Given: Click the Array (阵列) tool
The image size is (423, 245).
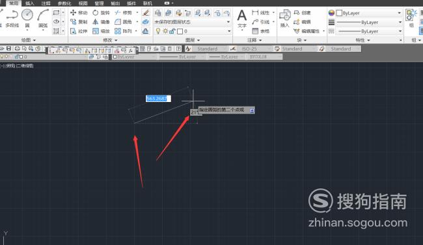Looking at the screenshot, I should click(123, 31).
